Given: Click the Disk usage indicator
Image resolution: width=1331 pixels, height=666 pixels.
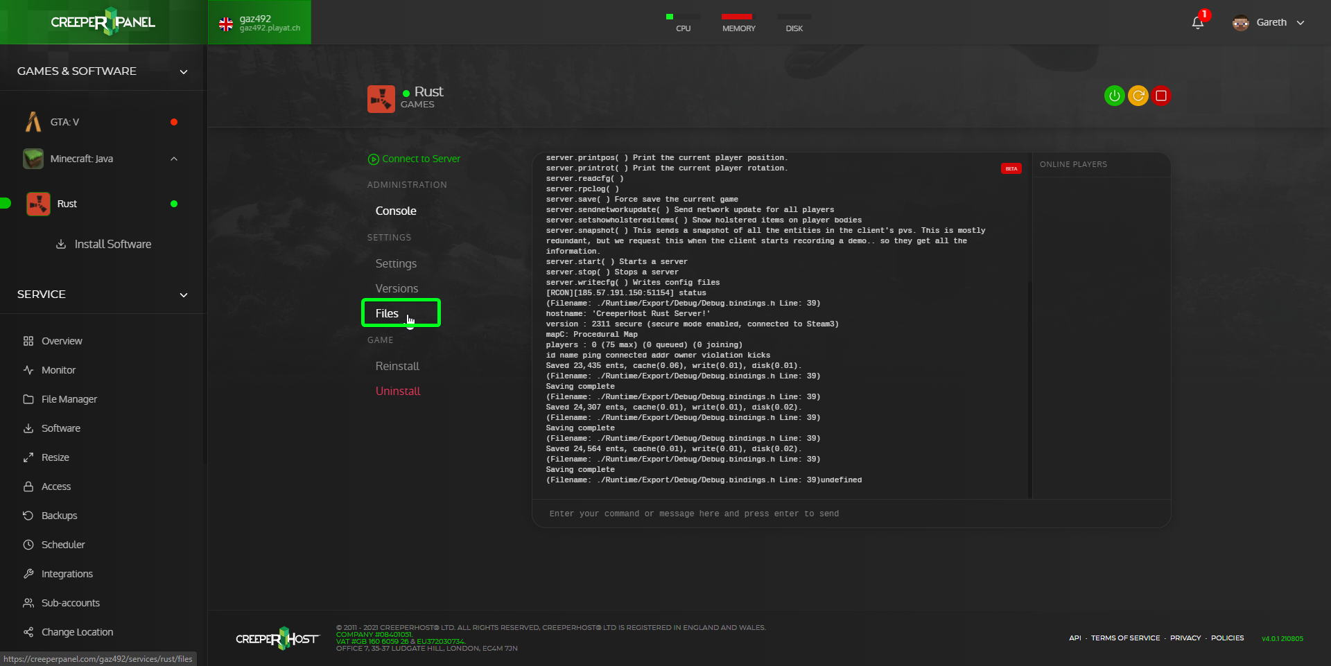Looking at the screenshot, I should [x=794, y=22].
